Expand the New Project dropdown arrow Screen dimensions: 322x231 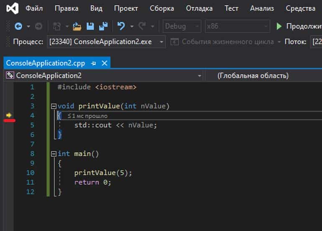67,26
